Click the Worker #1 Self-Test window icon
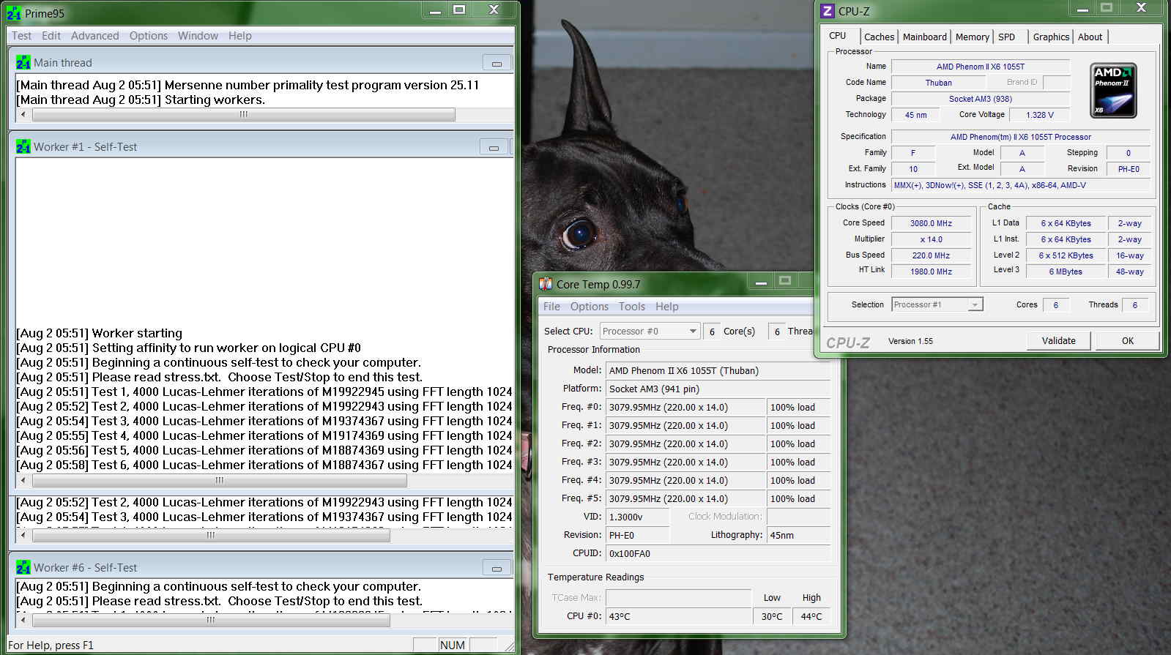Screen dimensions: 1171x655 23,147
